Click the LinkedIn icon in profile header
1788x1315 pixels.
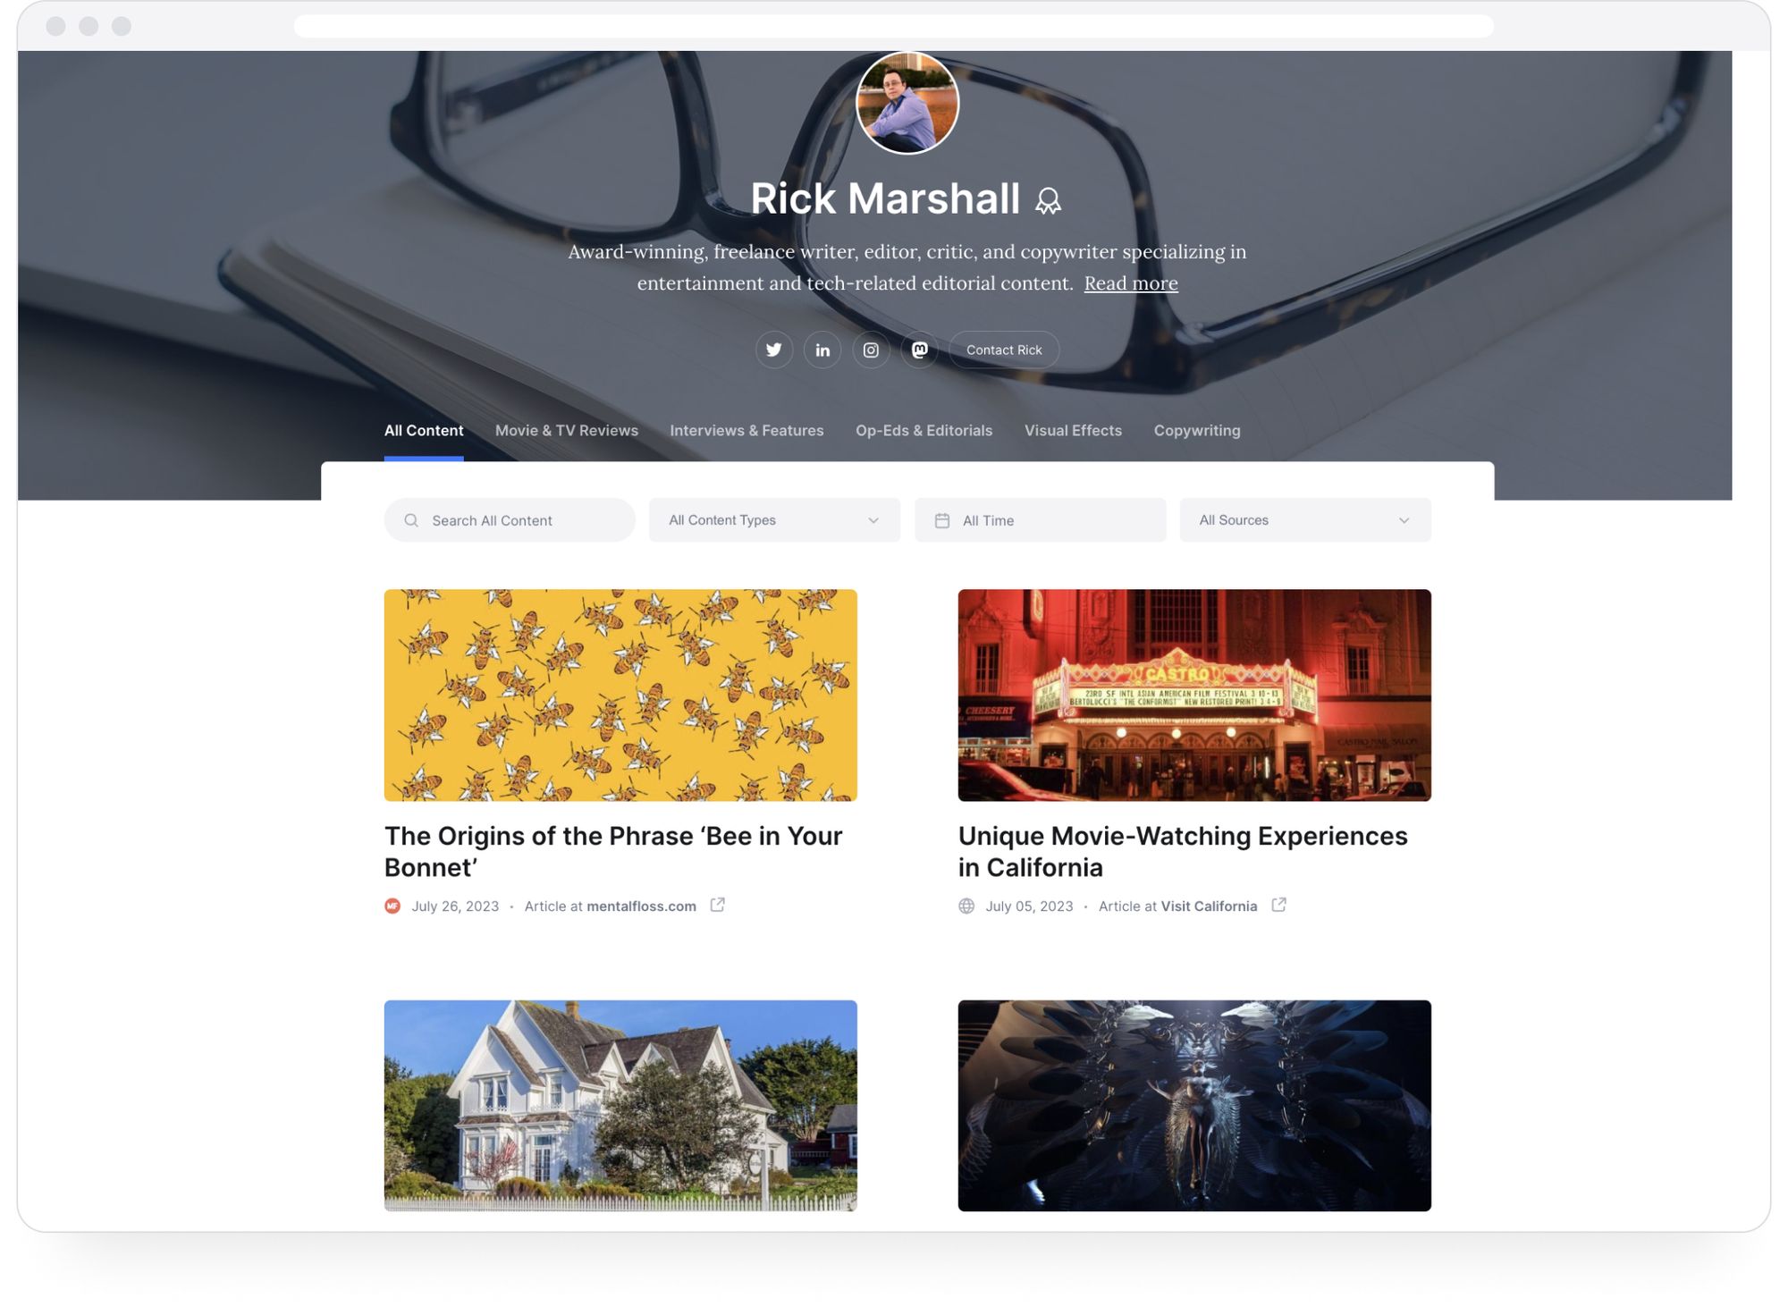point(822,349)
